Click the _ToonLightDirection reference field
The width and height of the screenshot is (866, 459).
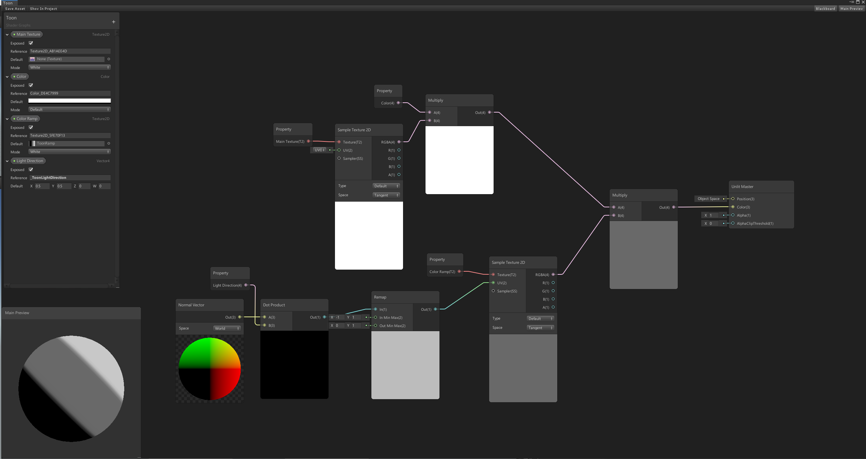pos(70,178)
